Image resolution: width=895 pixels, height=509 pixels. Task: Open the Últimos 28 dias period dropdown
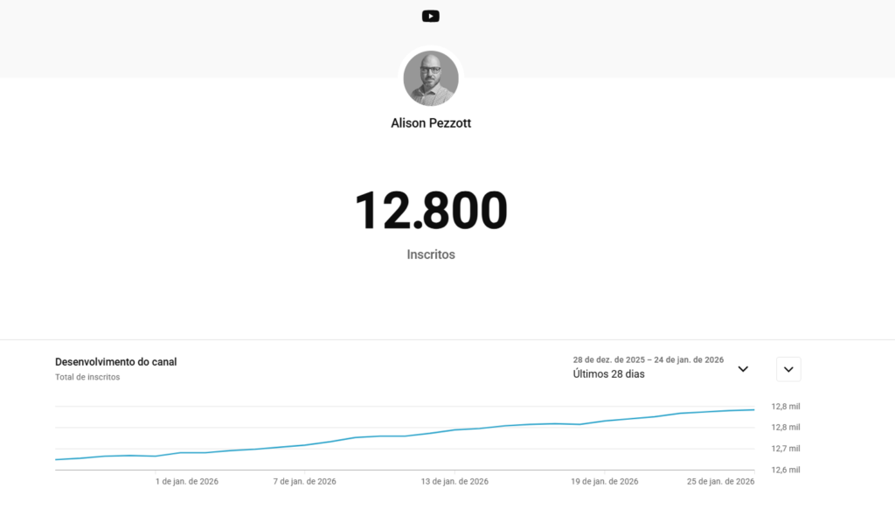click(x=608, y=374)
